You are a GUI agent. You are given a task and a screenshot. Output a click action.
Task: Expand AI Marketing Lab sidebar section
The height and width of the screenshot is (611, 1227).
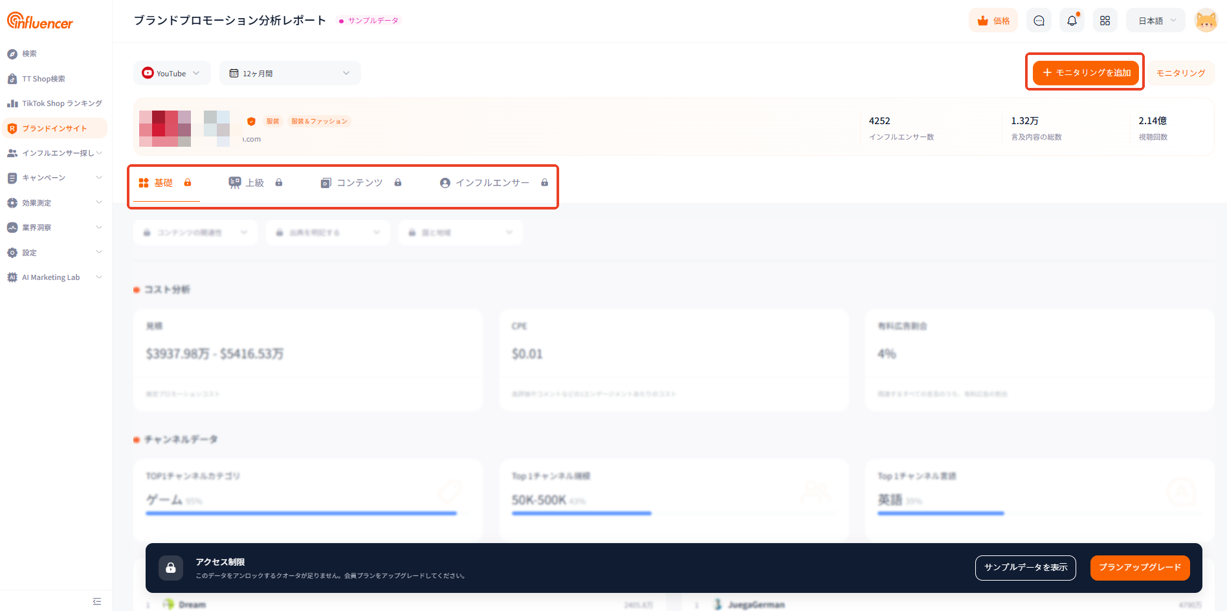(x=54, y=277)
